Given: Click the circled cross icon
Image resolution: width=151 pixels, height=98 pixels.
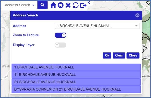Looking at the screenshot, I should pos(61,5).
